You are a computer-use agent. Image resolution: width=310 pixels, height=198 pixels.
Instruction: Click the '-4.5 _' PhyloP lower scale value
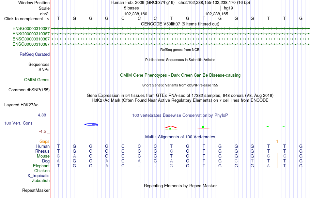point(44,131)
